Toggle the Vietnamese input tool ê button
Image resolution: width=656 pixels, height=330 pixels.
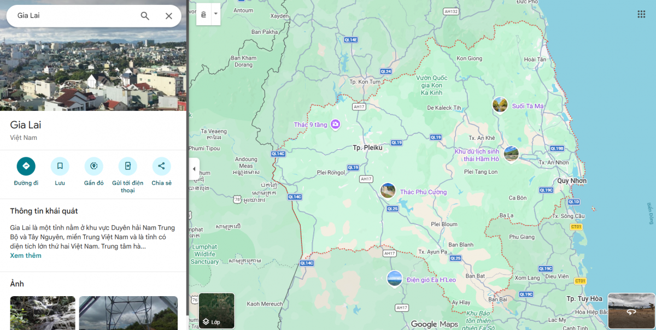(204, 14)
